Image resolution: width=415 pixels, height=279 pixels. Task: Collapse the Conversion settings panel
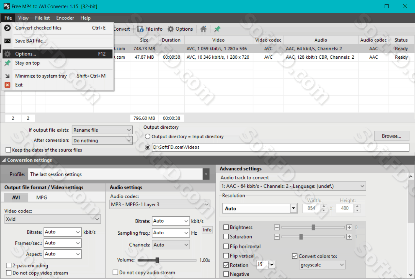pos(4,160)
